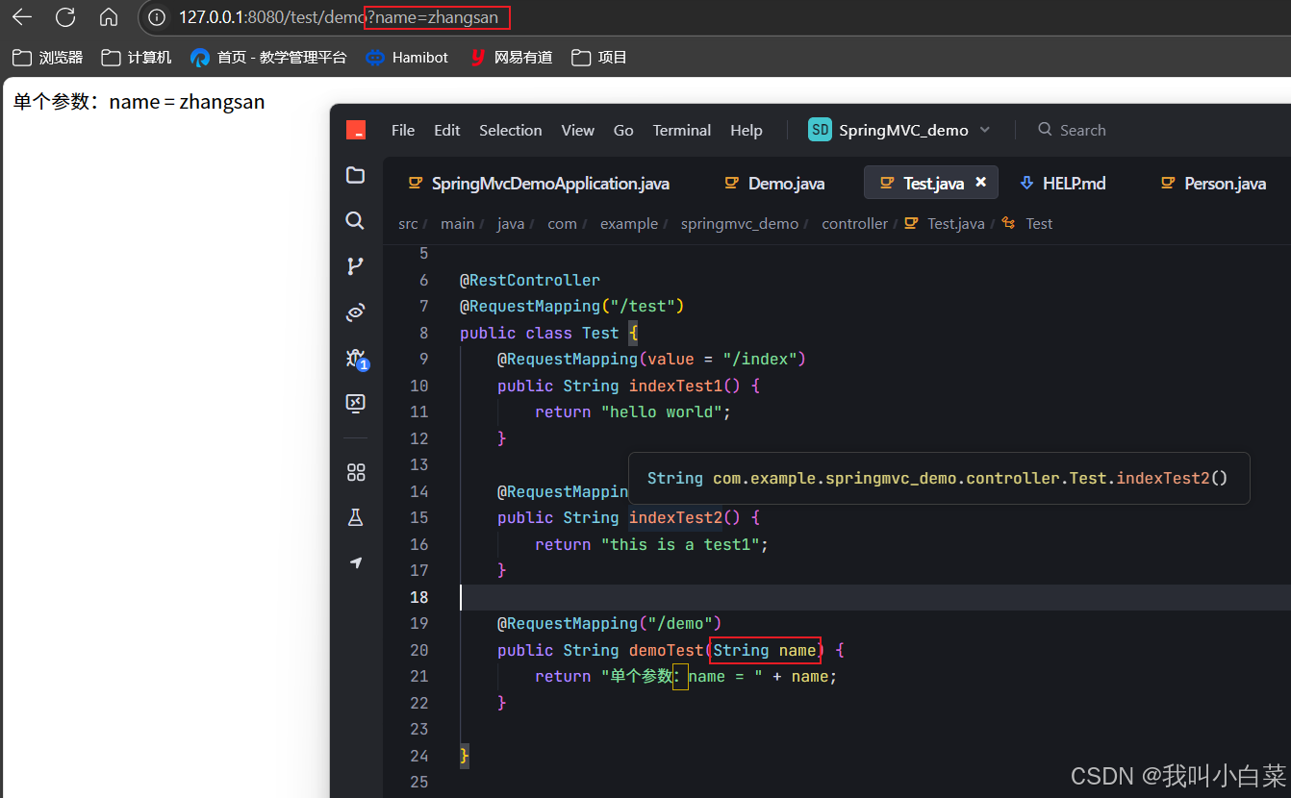Viewport: 1291px width, 798px height.
Task: Click the arrow pointer sidebar icon
Action: coord(356,562)
